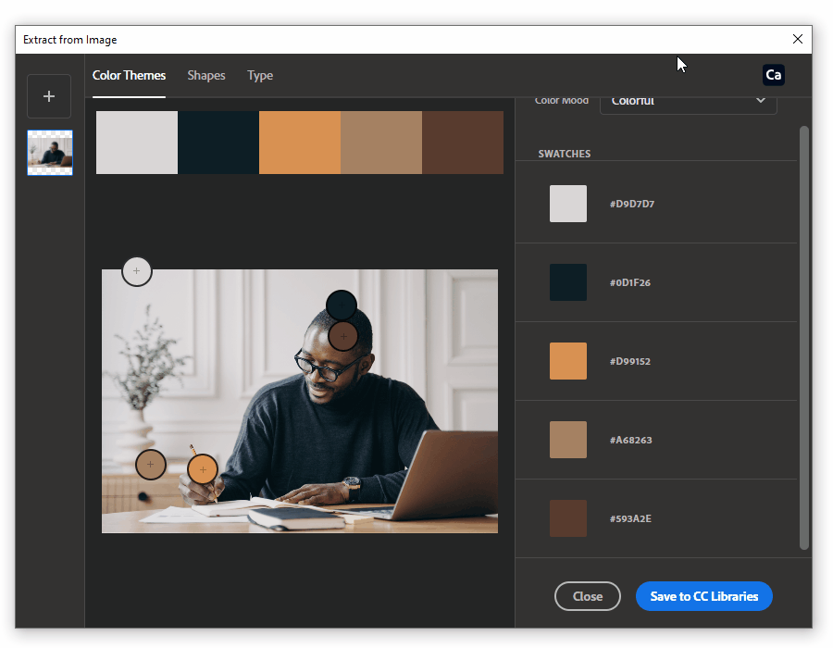
Task: Click the #A68263 hex code text
Action: [630, 440]
